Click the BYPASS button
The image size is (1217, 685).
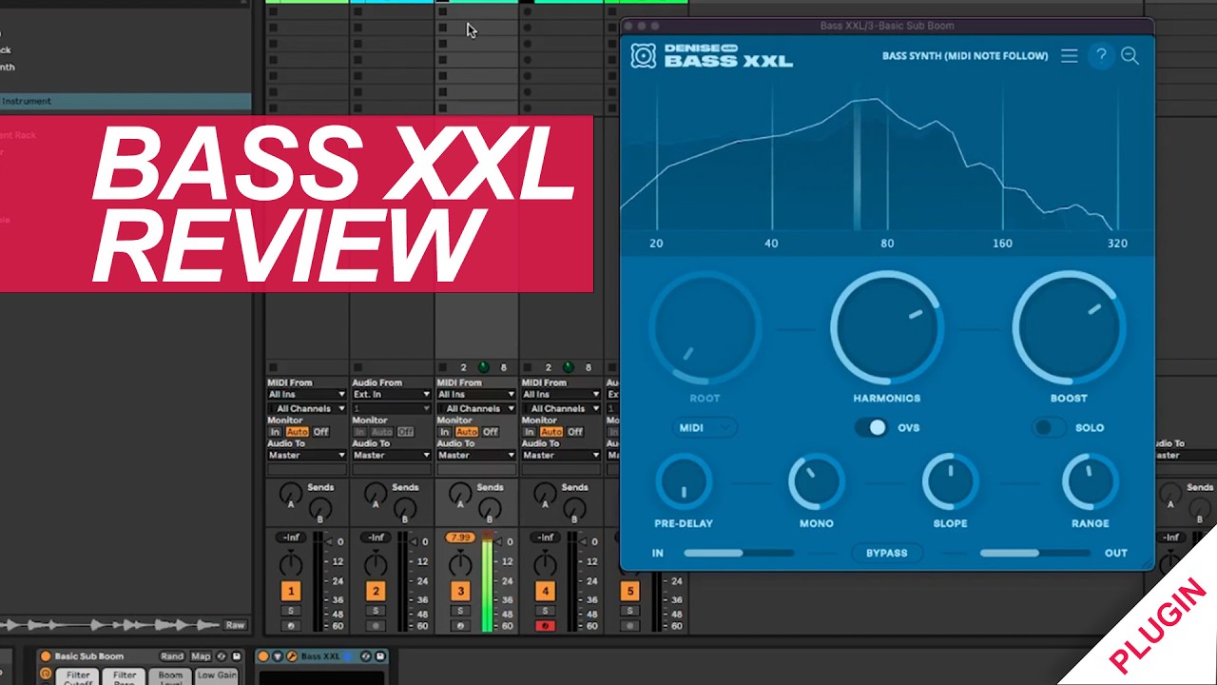tap(886, 553)
